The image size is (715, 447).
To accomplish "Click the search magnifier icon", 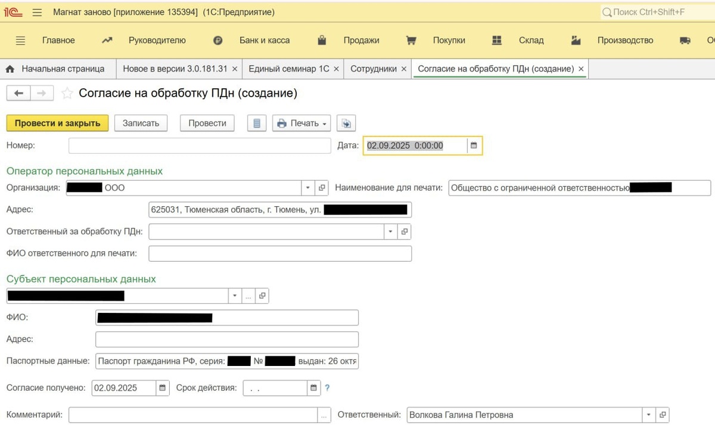I will point(607,12).
